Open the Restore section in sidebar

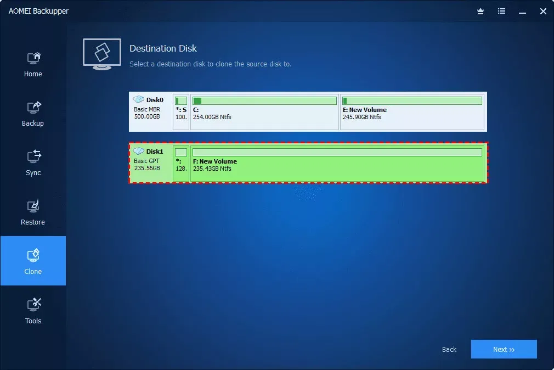33,212
